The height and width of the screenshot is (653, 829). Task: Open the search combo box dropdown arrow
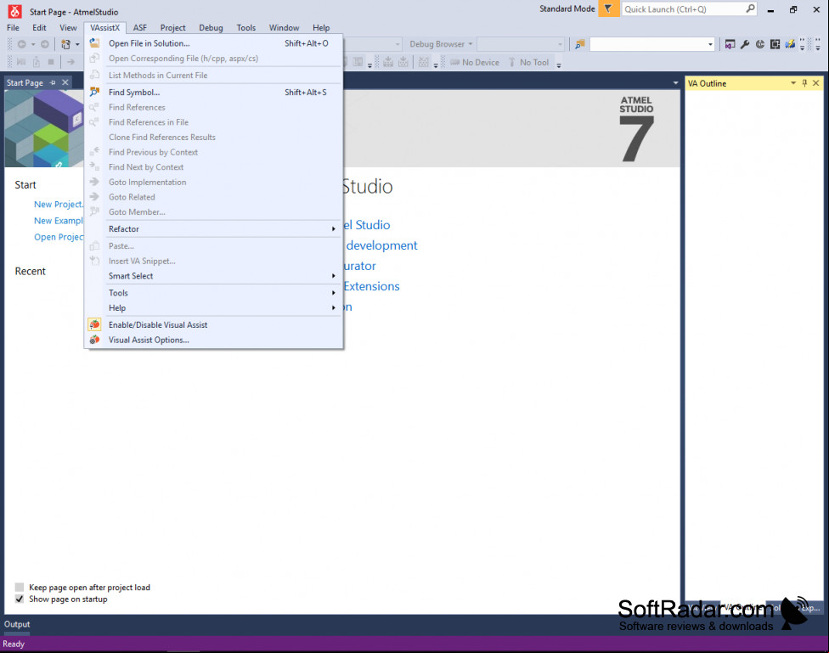tap(710, 44)
